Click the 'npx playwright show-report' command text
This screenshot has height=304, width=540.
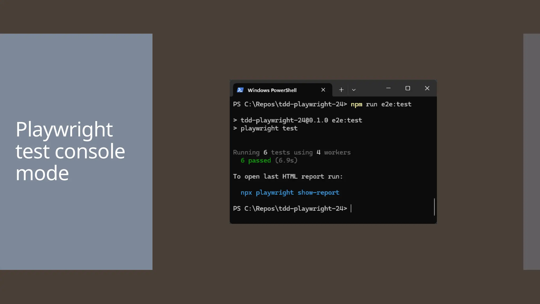tap(290, 193)
